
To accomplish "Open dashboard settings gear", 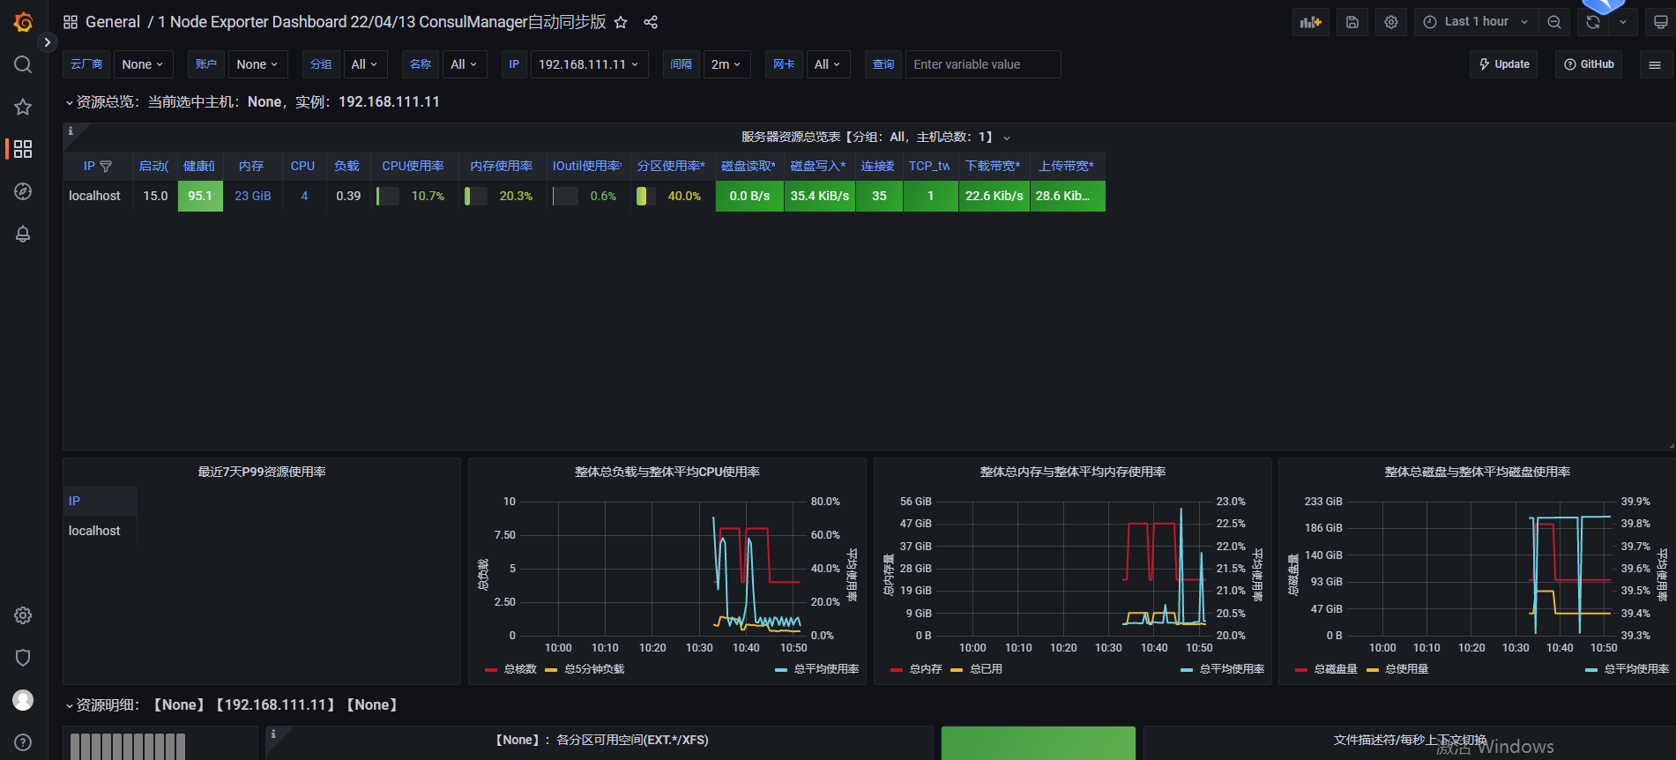I will tap(1391, 22).
